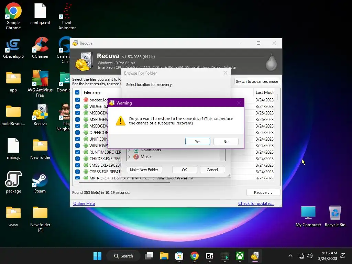Close the Browse For Folder dialog

pos(225,73)
